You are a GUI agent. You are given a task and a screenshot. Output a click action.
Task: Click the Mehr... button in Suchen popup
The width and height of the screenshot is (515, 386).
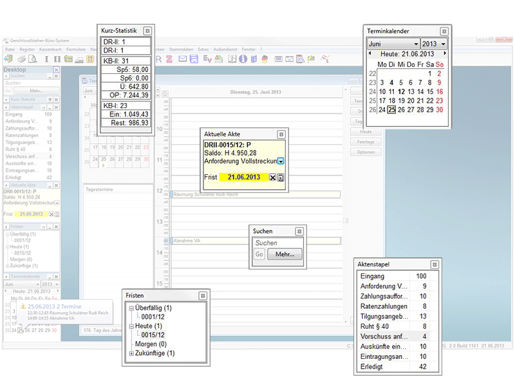coord(285,255)
